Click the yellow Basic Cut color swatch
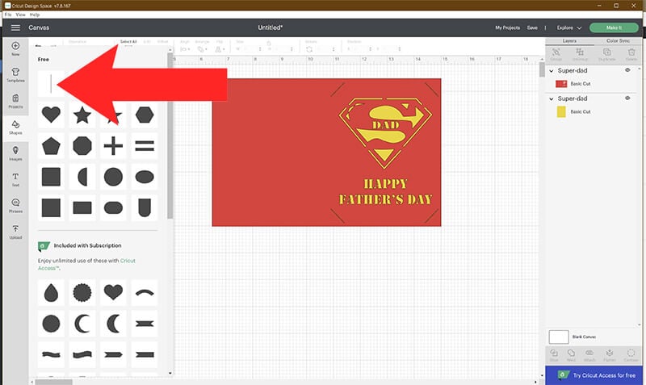Screen dimensions: 646x385 561,111
